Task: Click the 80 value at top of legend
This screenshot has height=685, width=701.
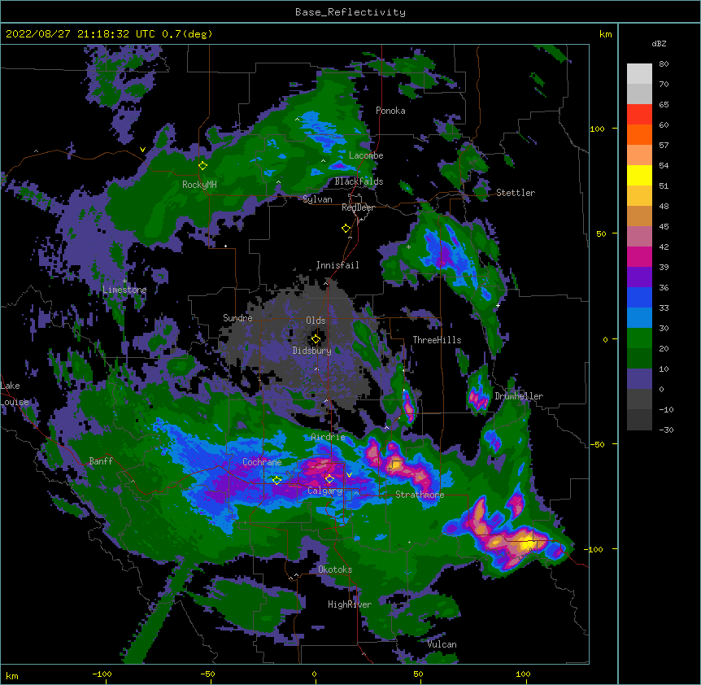Action: pos(664,64)
